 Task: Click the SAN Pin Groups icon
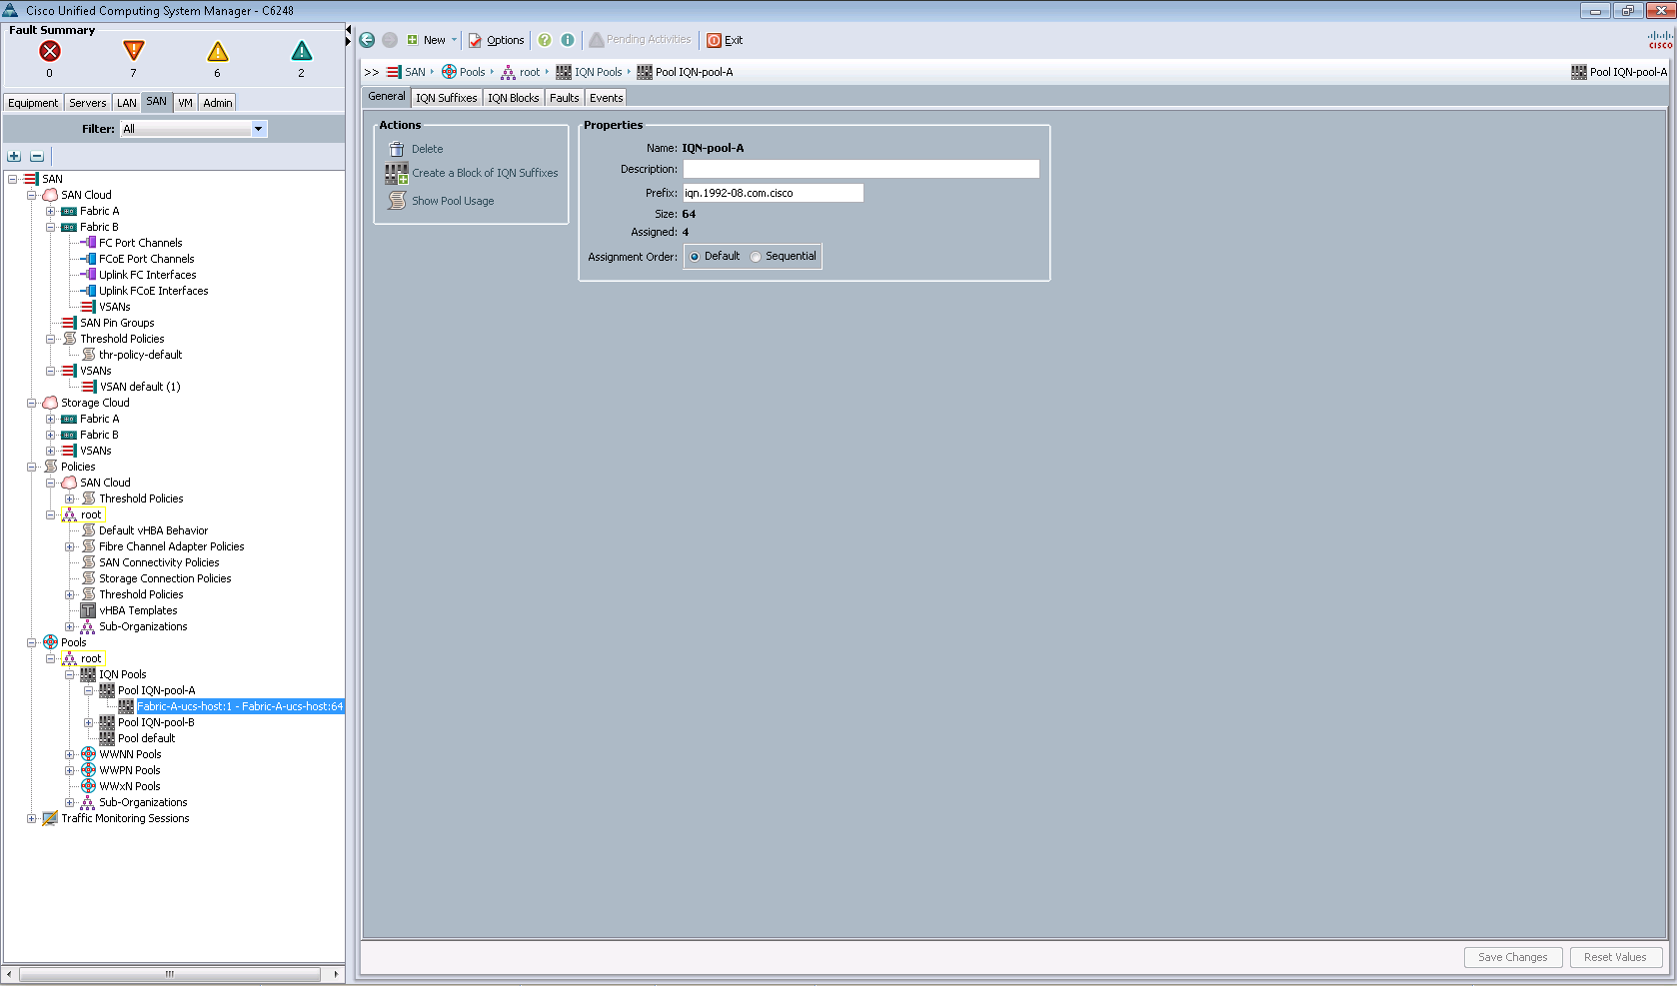coord(69,323)
